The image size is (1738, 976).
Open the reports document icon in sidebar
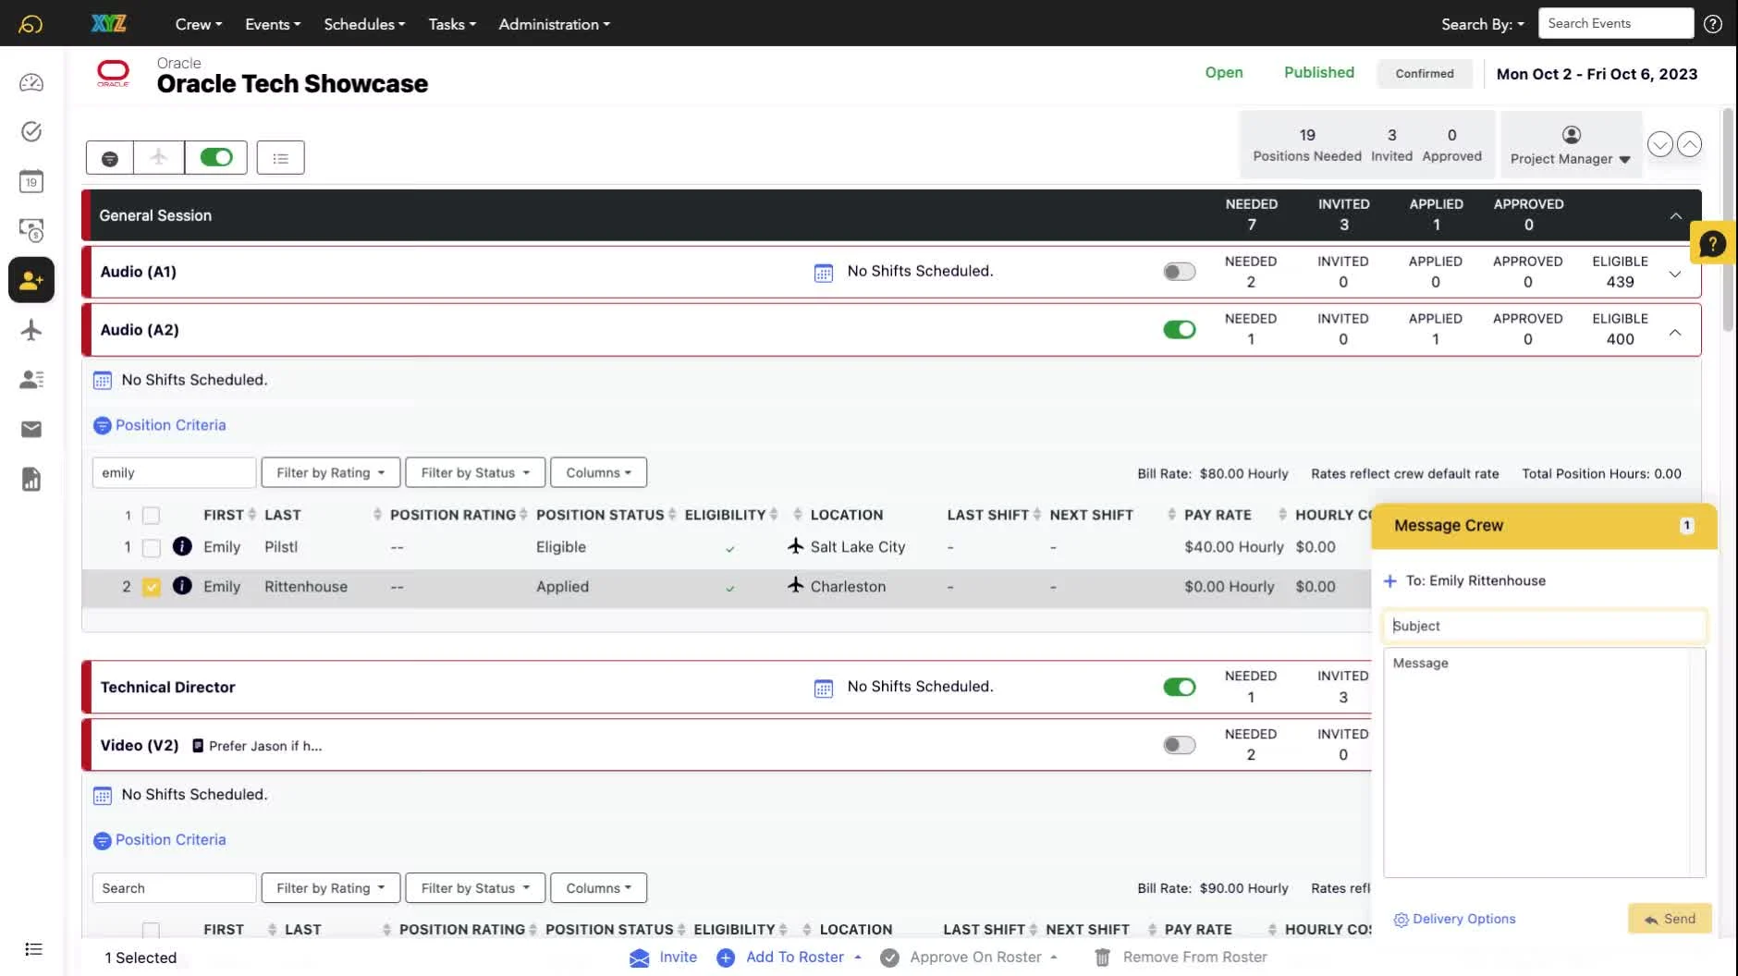[31, 479]
